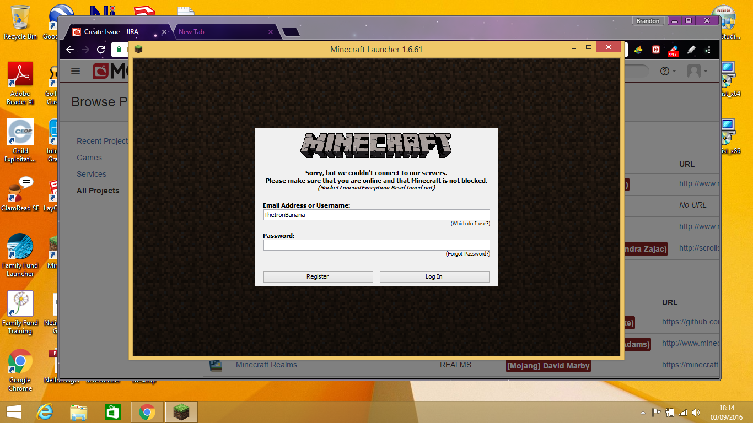The width and height of the screenshot is (753, 423).
Task: Select the Adobe Reader XI desktop icon
Action: (20, 83)
